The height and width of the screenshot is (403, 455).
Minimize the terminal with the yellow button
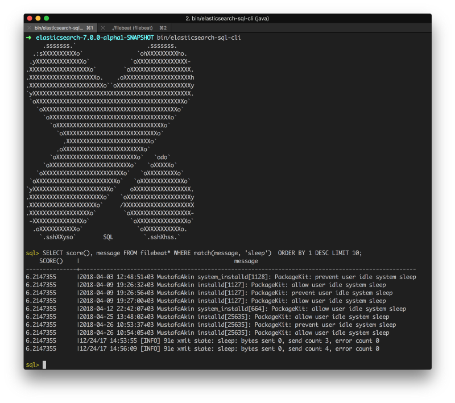coord(38,18)
